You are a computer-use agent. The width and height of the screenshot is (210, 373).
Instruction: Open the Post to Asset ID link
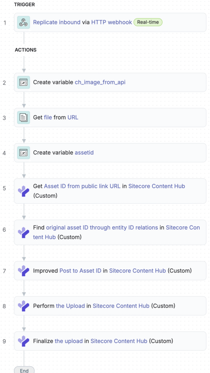point(80,271)
